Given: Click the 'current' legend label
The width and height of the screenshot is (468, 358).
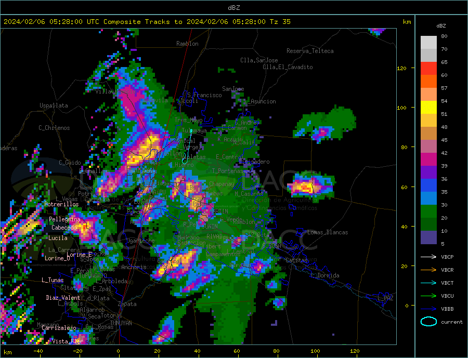Looking at the screenshot, I should click(451, 322).
